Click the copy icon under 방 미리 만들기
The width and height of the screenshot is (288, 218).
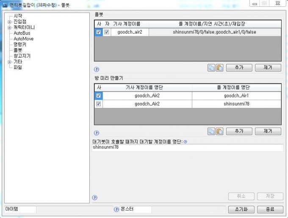tap(211, 131)
